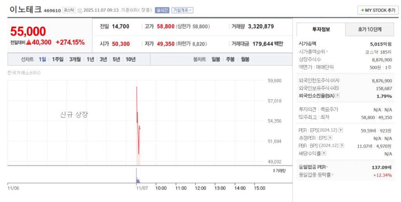Click help icon beside 외국인소진율(B/A)
This screenshot has width=401, height=202.
point(338,96)
